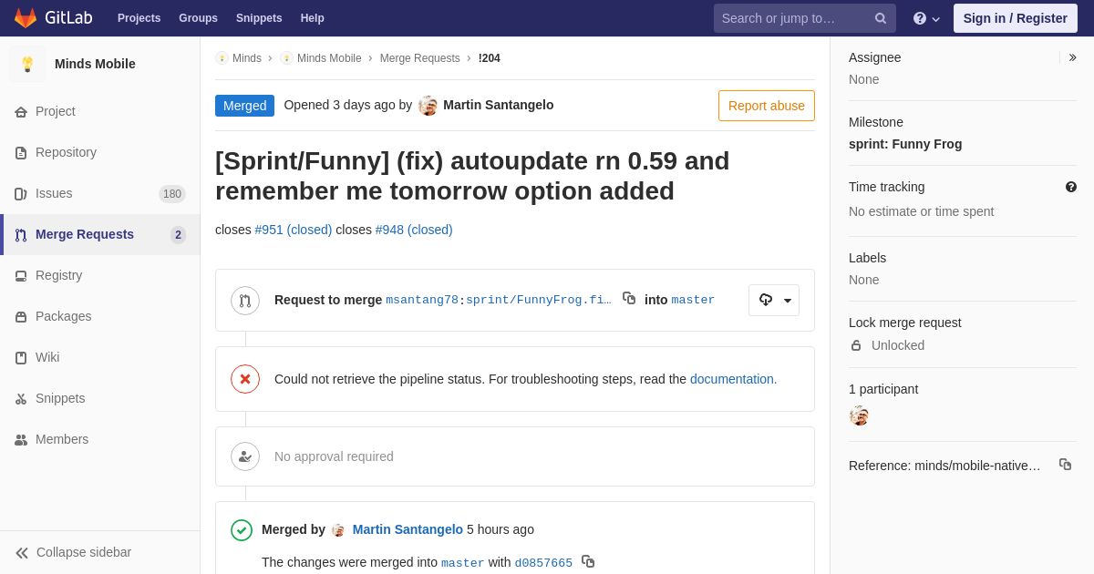Viewport: 1094px width, 574px height.
Task: Open linked issue #951 (closed)
Action: [294, 230]
